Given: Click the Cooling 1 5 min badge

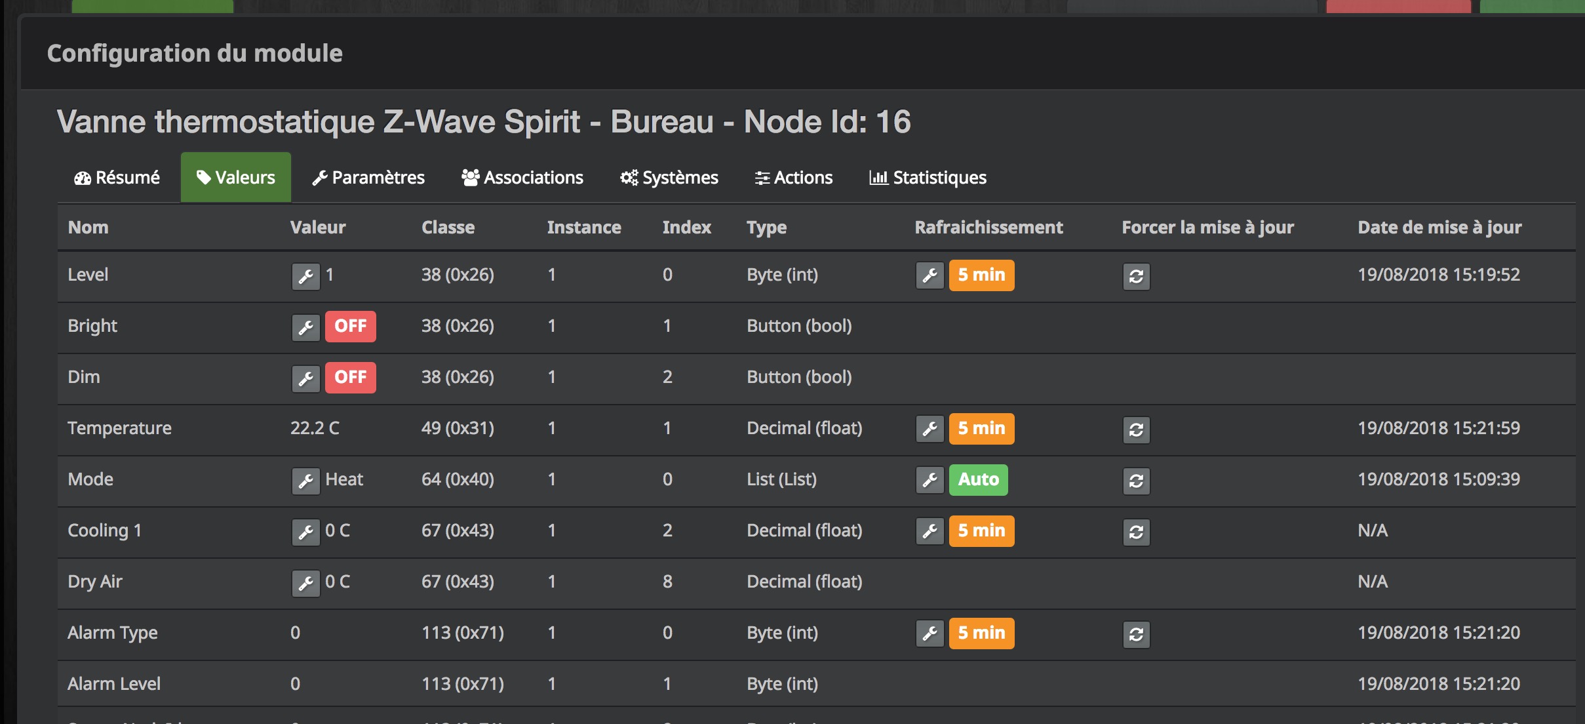Looking at the screenshot, I should point(982,531).
